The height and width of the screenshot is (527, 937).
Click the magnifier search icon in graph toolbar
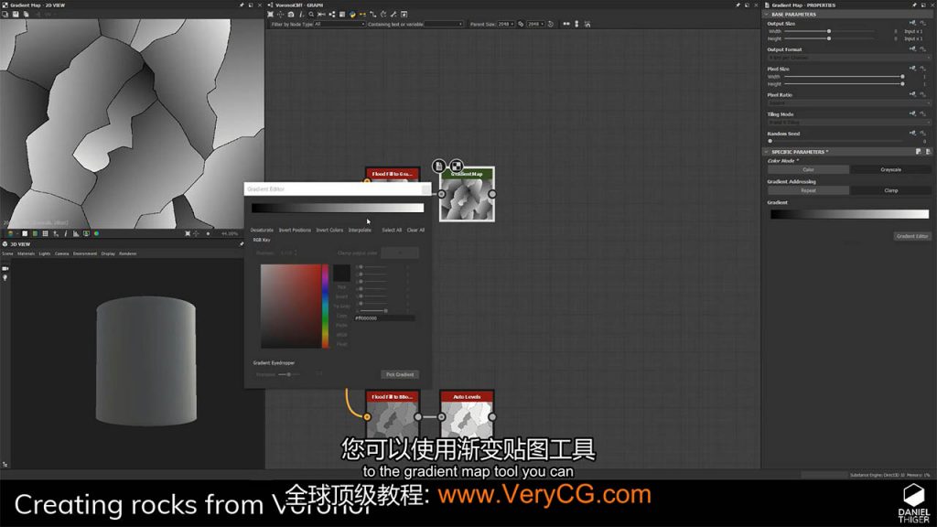[x=311, y=15]
